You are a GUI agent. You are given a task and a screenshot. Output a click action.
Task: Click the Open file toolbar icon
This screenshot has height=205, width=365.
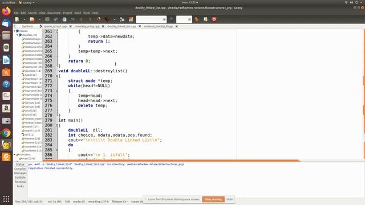[x=32, y=19]
